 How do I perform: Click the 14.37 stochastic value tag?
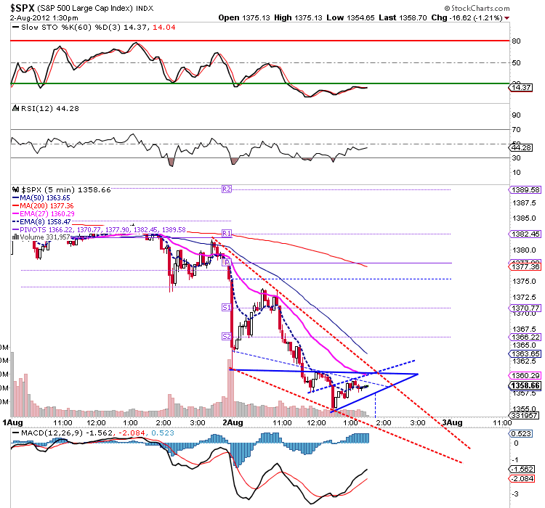(521, 88)
